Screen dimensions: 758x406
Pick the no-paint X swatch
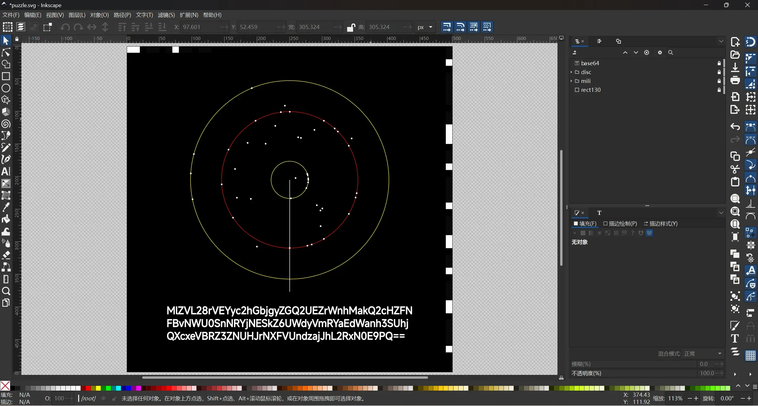pos(5,386)
